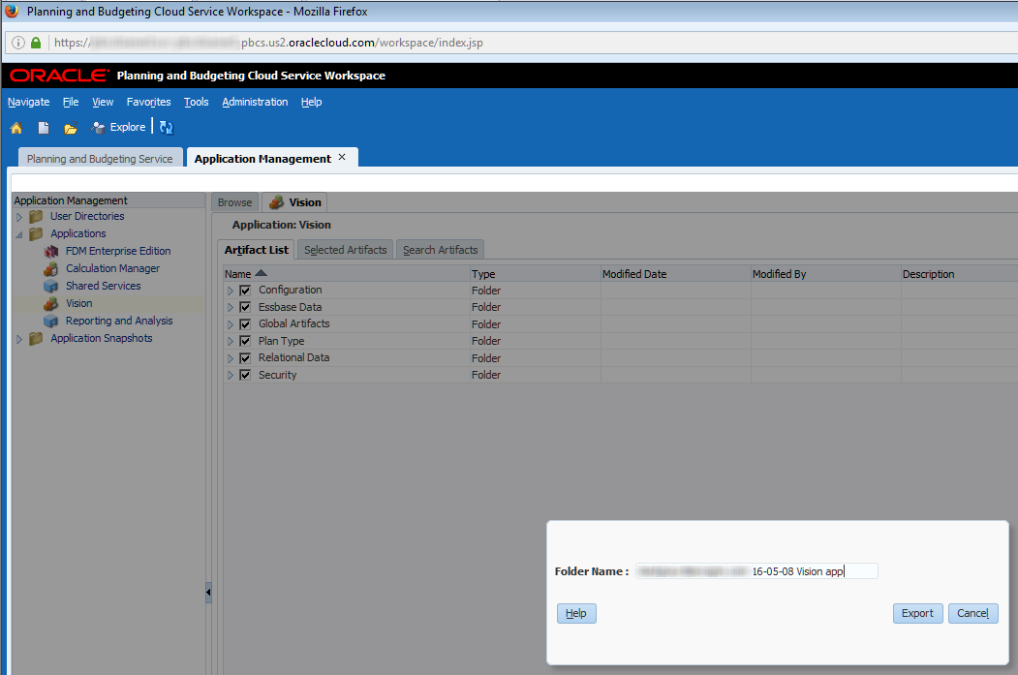Viewport: 1018px width, 675px height.
Task: Expand the Configuration folder row
Action: tap(231, 291)
